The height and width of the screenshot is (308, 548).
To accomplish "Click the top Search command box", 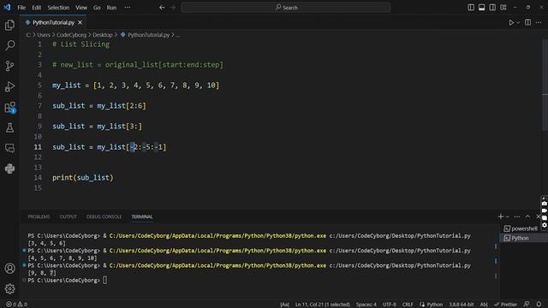I will coord(285,8).
